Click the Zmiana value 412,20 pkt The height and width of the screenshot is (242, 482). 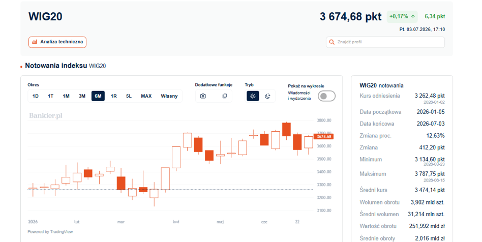pyautogui.click(x=432, y=147)
